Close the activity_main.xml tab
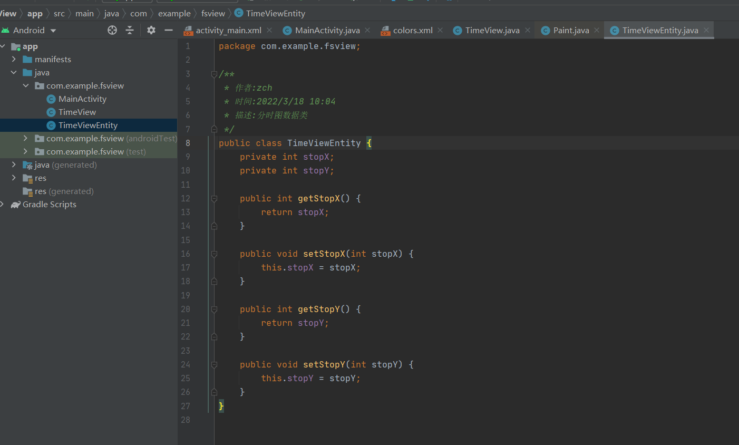Viewport: 739px width, 445px height. point(269,30)
